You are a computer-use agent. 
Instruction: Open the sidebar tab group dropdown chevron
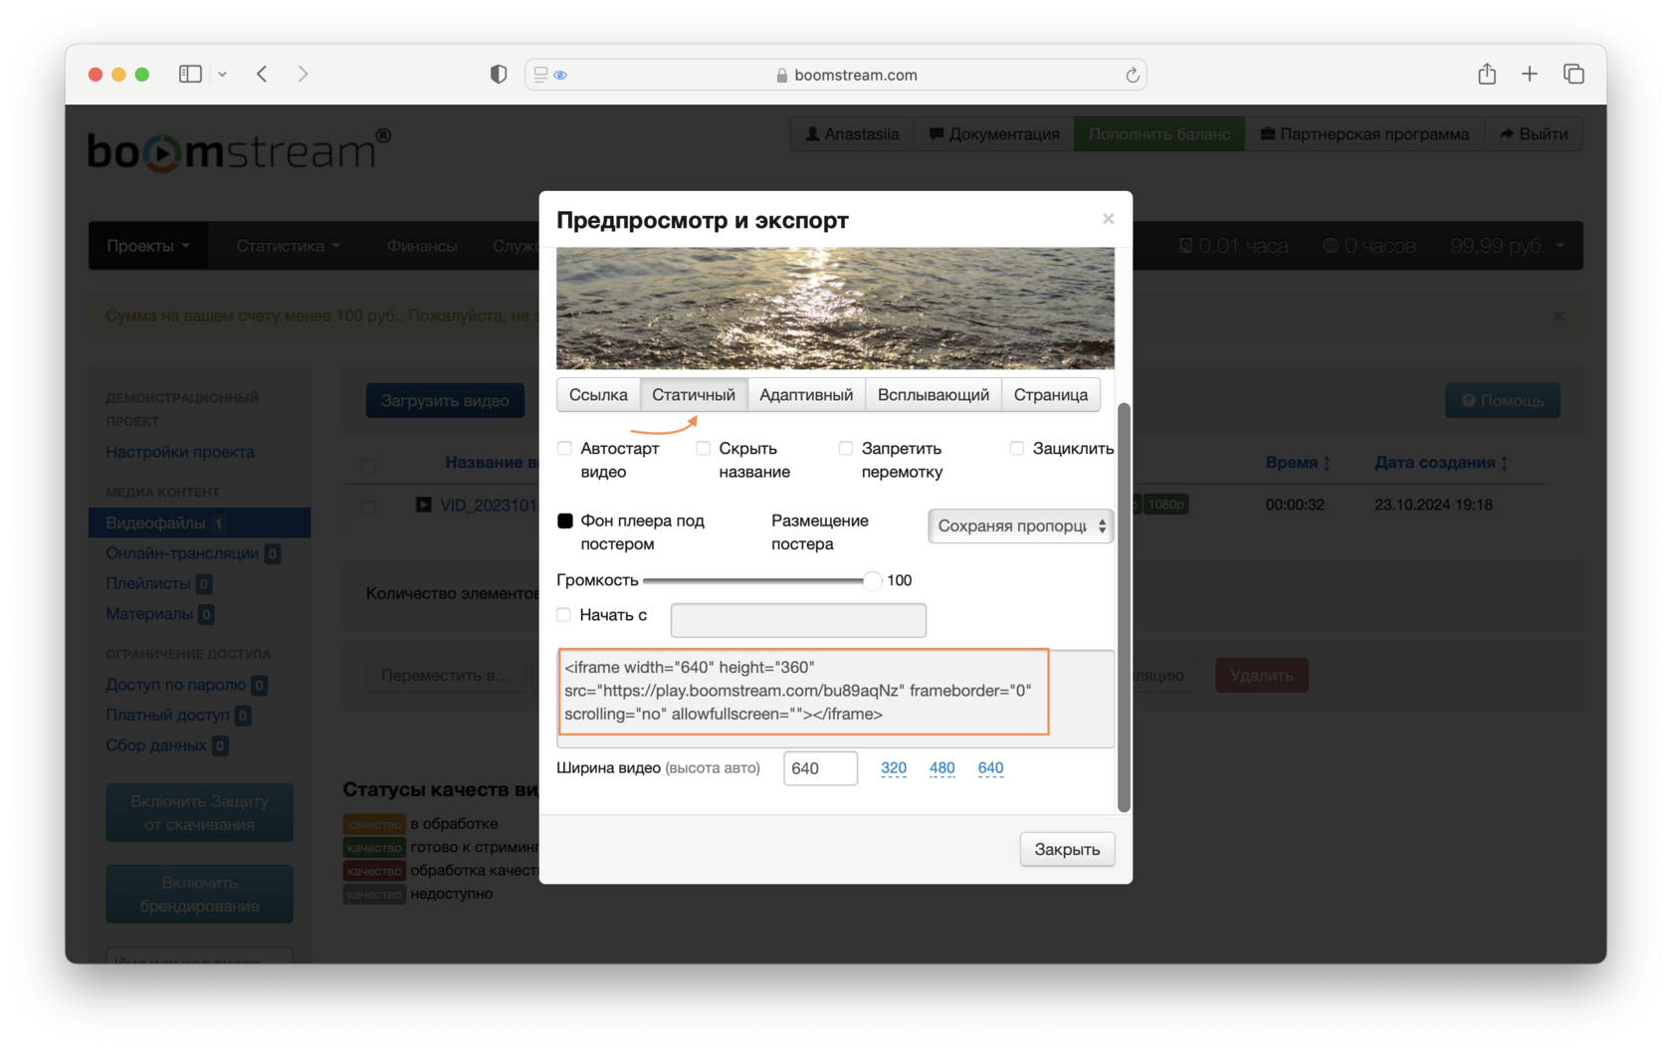pyautogui.click(x=222, y=74)
